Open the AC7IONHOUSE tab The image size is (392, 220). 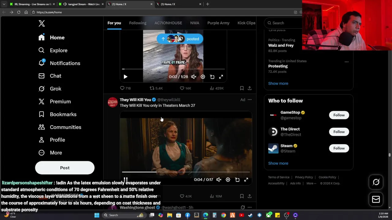[x=168, y=23]
